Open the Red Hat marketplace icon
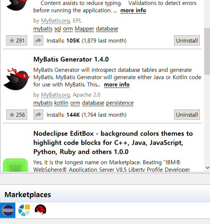 pyautogui.click(x=41, y=210)
